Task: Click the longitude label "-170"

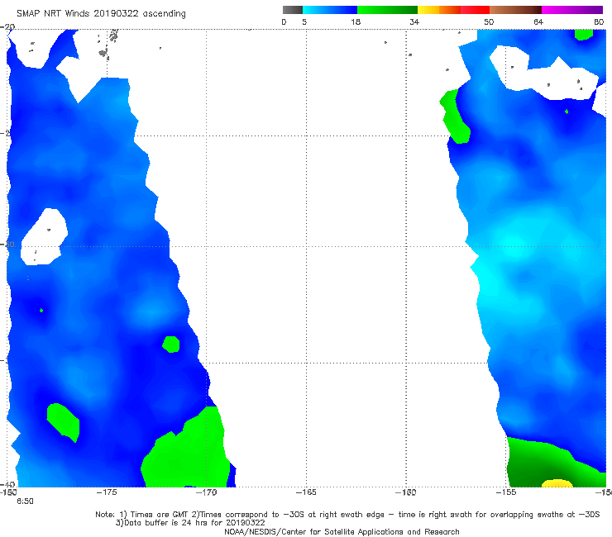Action: coord(207,492)
